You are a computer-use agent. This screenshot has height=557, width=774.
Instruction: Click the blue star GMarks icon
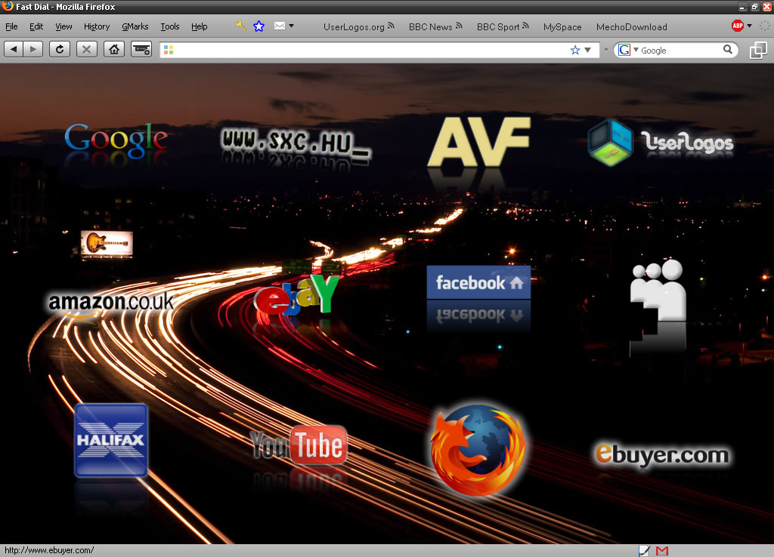click(259, 26)
